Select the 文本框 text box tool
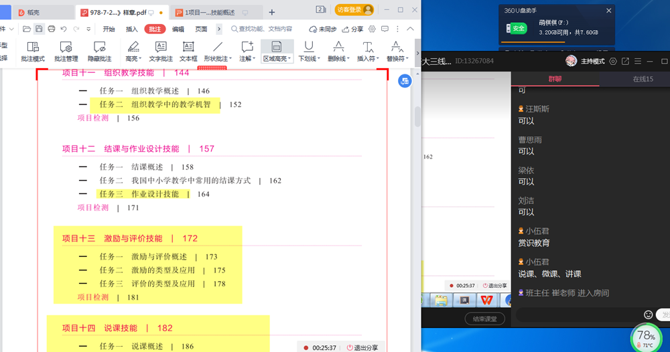 click(x=188, y=50)
